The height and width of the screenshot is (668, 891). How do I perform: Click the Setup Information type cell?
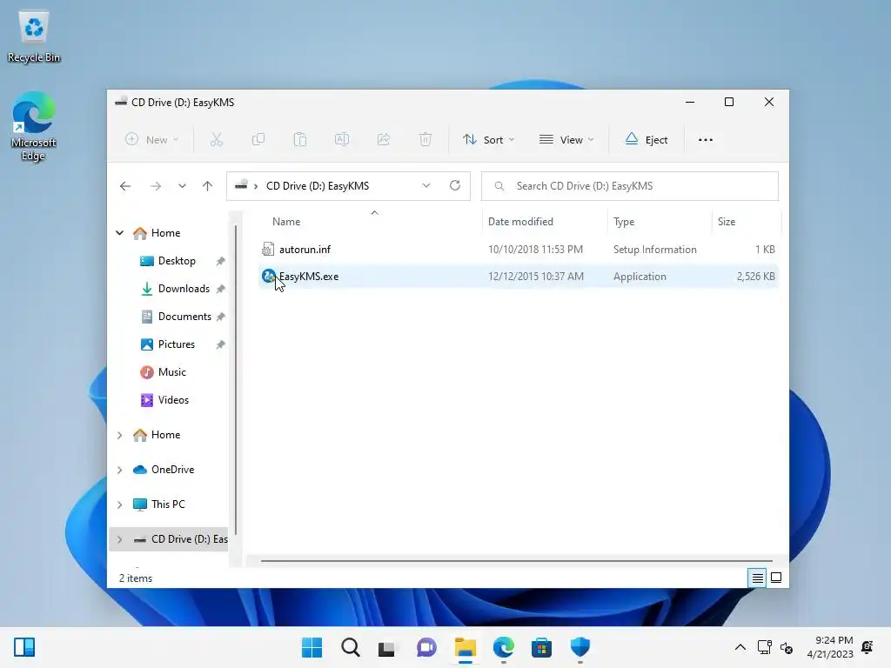click(654, 250)
